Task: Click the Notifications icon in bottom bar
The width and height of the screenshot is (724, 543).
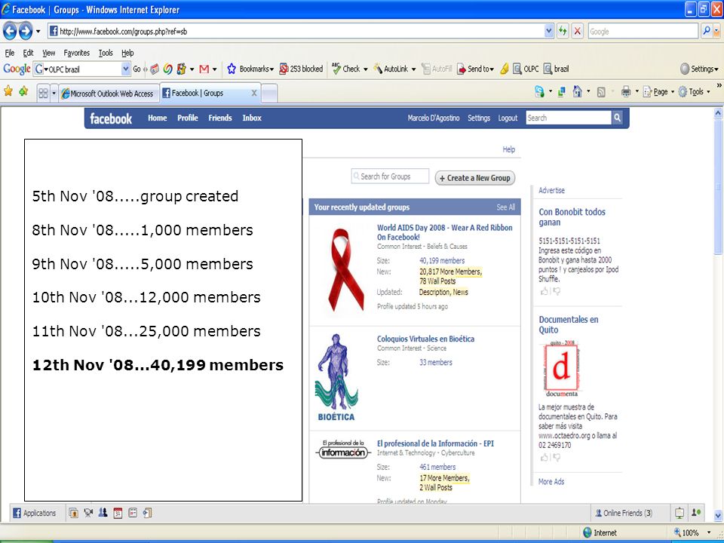Action: (680, 513)
